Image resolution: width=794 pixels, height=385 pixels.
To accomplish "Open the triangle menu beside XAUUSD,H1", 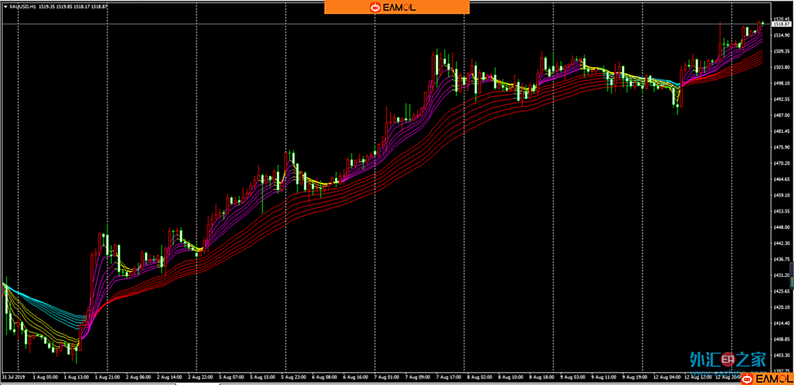I will (5, 7).
